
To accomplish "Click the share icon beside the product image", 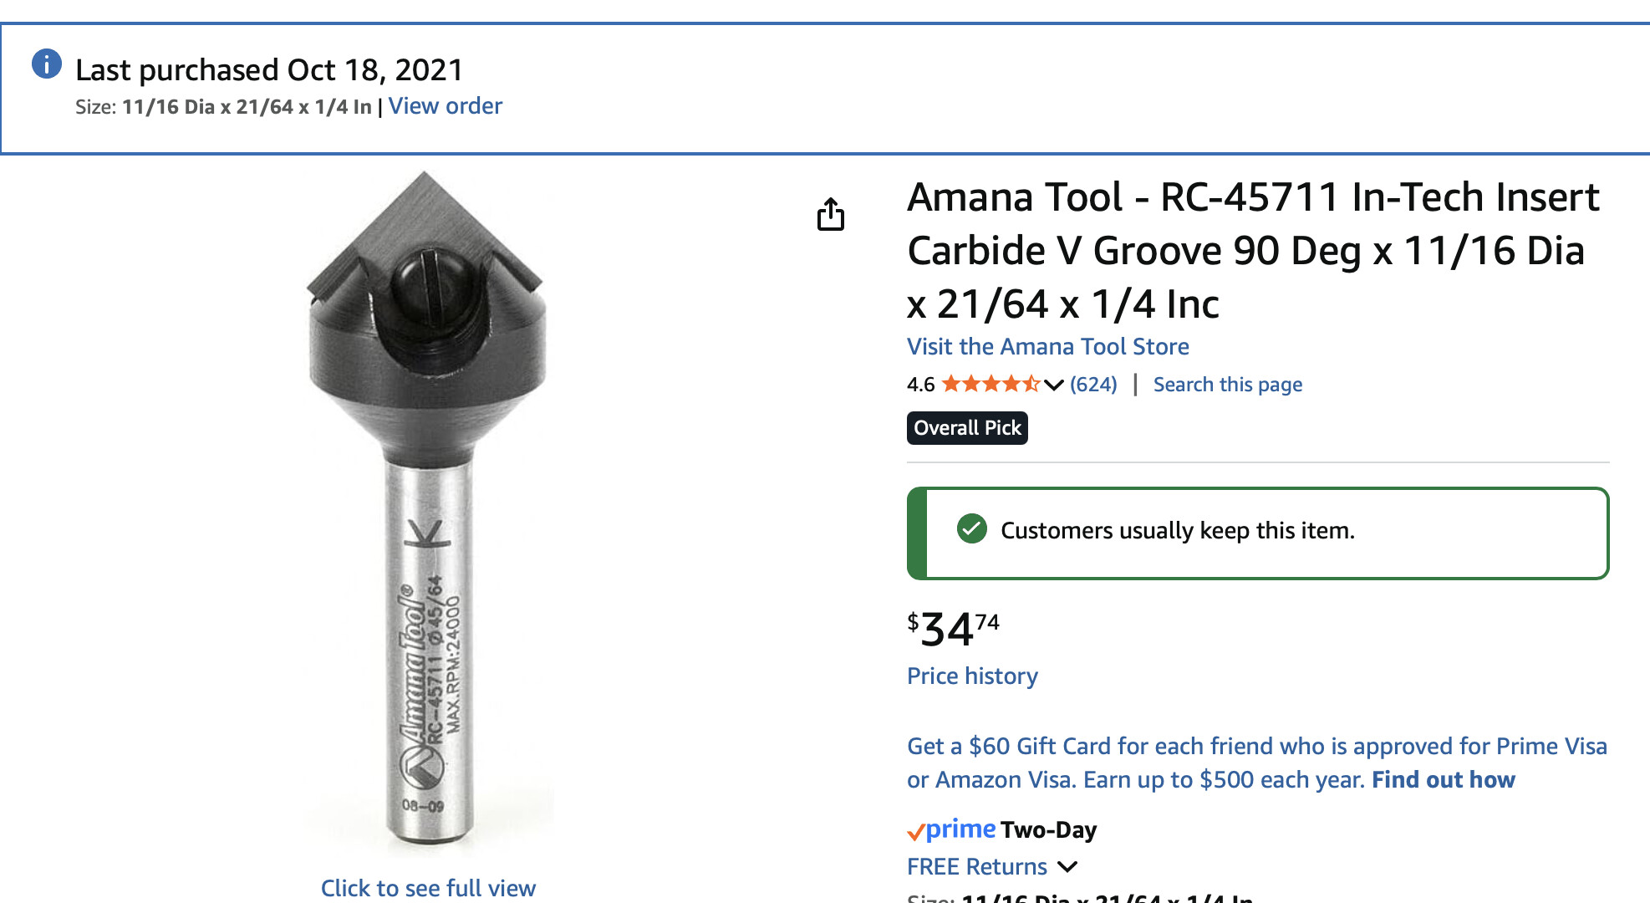I will point(830,215).
